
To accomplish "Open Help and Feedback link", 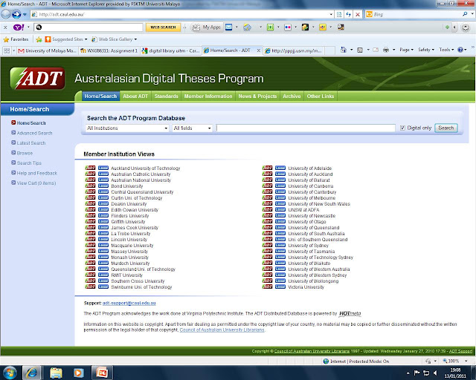I will point(36,173).
